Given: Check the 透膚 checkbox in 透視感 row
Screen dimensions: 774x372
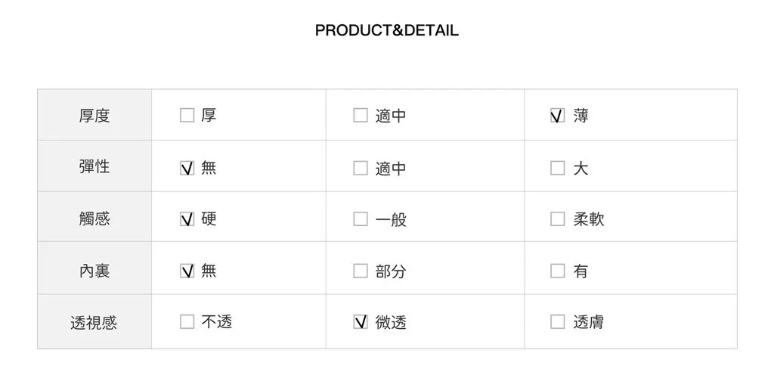Looking at the screenshot, I should click(557, 322).
